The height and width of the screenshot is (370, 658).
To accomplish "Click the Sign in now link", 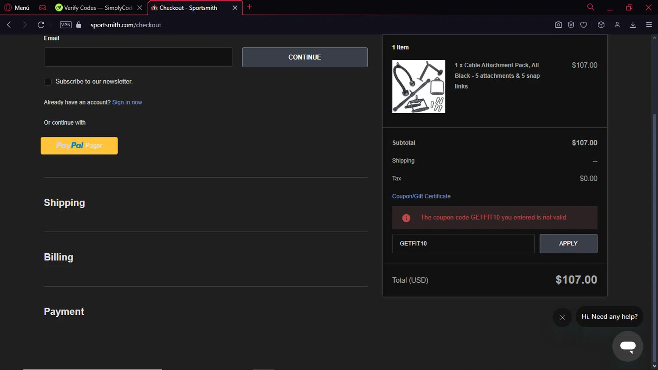I will [127, 102].
